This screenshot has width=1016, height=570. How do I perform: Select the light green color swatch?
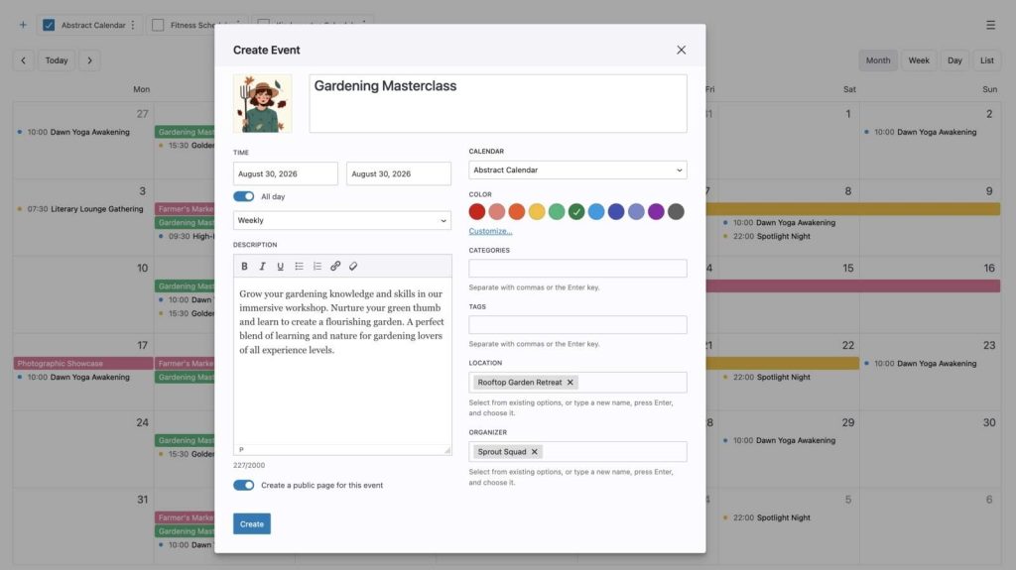pos(557,211)
